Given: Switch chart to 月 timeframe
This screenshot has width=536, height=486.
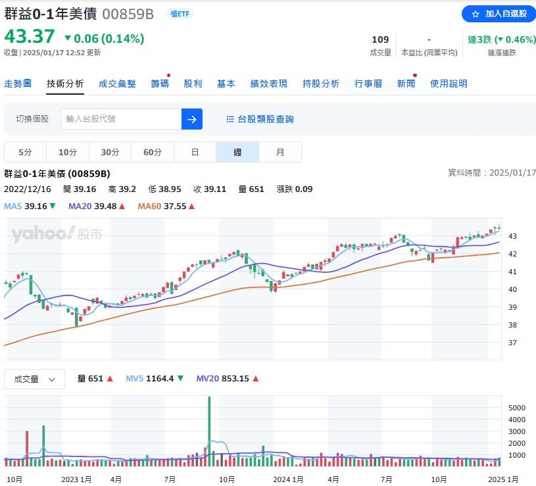Looking at the screenshot, I should tap(280, 151).
